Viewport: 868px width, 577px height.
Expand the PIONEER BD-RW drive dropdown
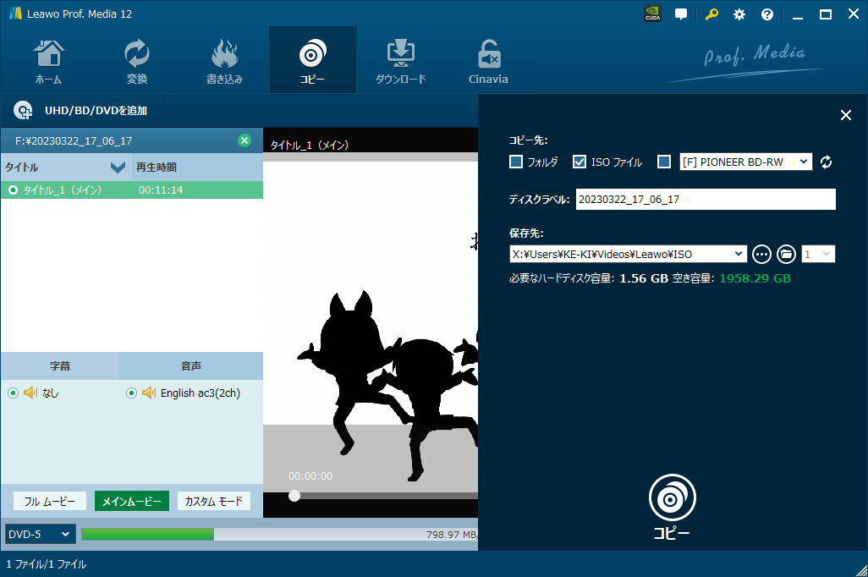coord(804,162)
